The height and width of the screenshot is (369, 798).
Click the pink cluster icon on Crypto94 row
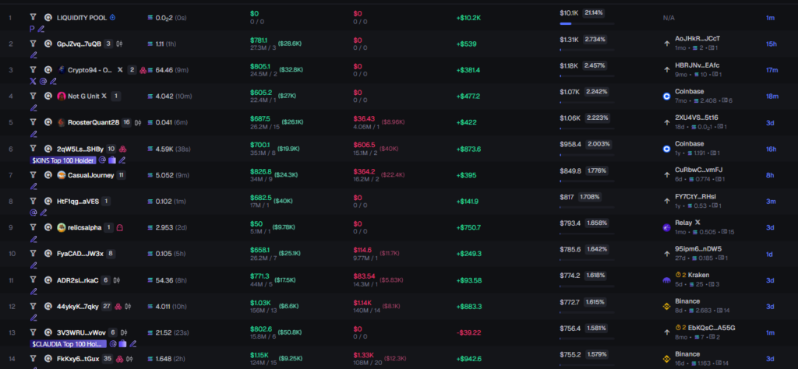143,70
